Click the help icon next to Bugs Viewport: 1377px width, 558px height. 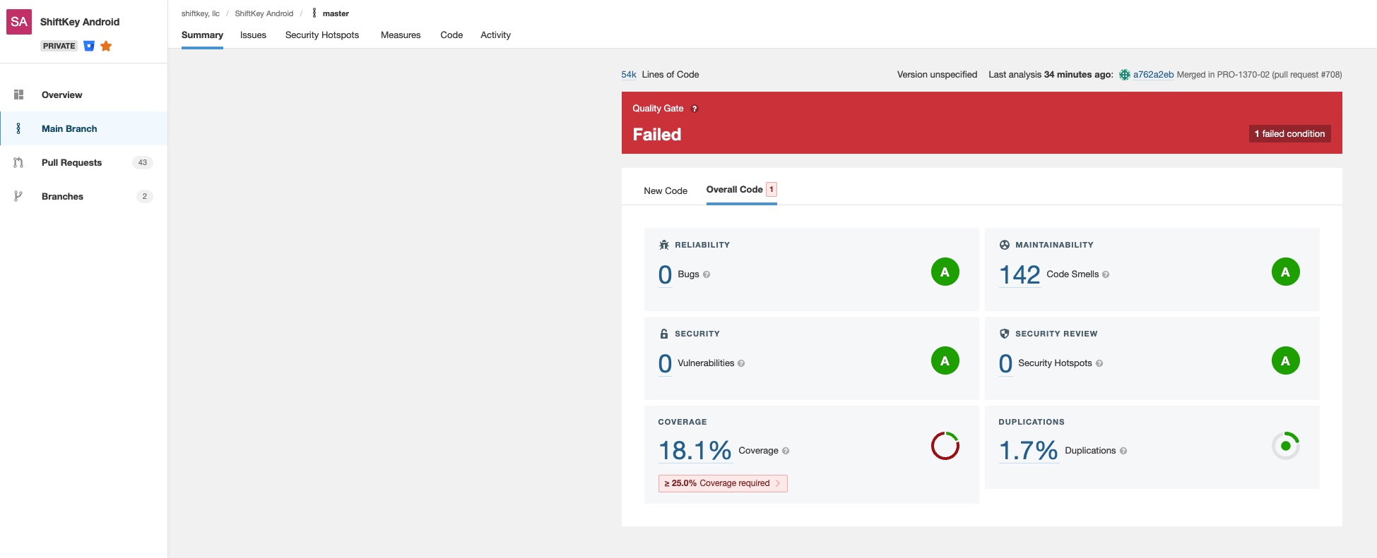click(707, 274)
